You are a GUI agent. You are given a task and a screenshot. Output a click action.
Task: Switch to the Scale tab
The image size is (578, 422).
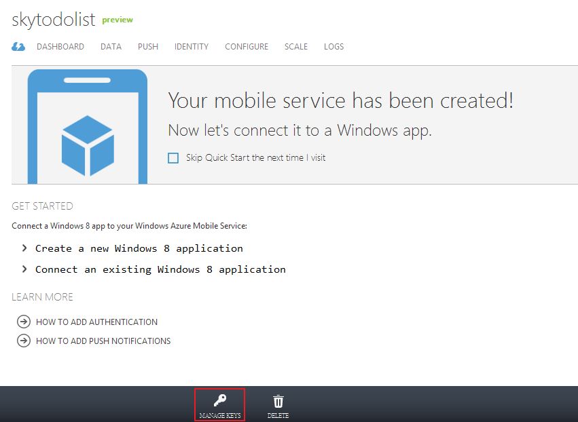(296, 47)
